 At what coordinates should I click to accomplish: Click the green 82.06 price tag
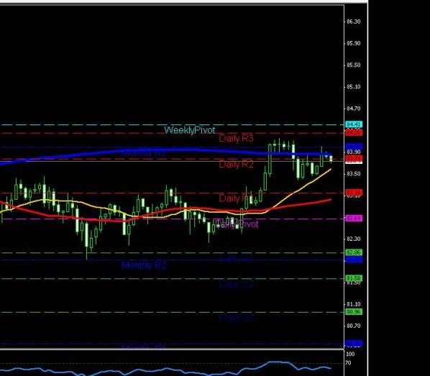pyautogui.click(x=354, y=252)
